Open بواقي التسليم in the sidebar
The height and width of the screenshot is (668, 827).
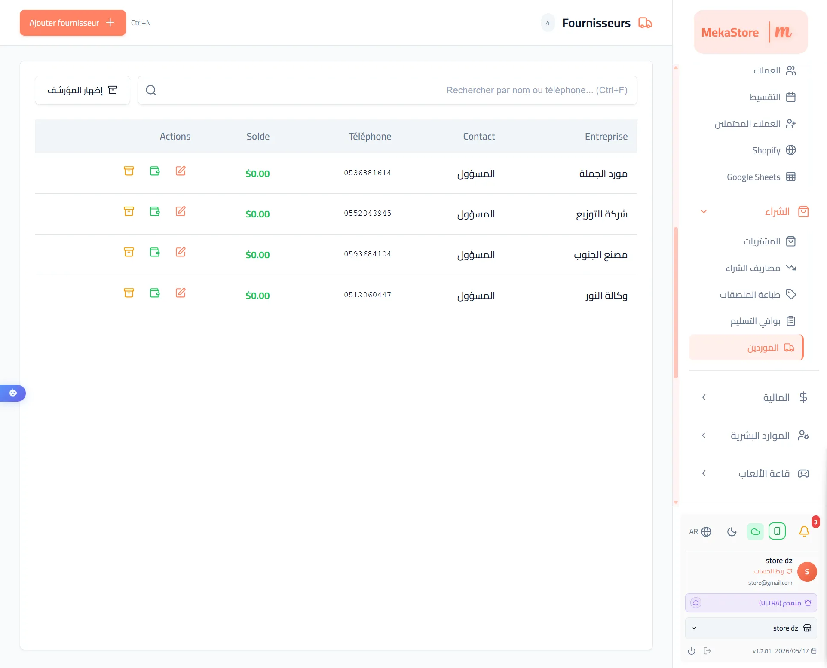[763, 321]
